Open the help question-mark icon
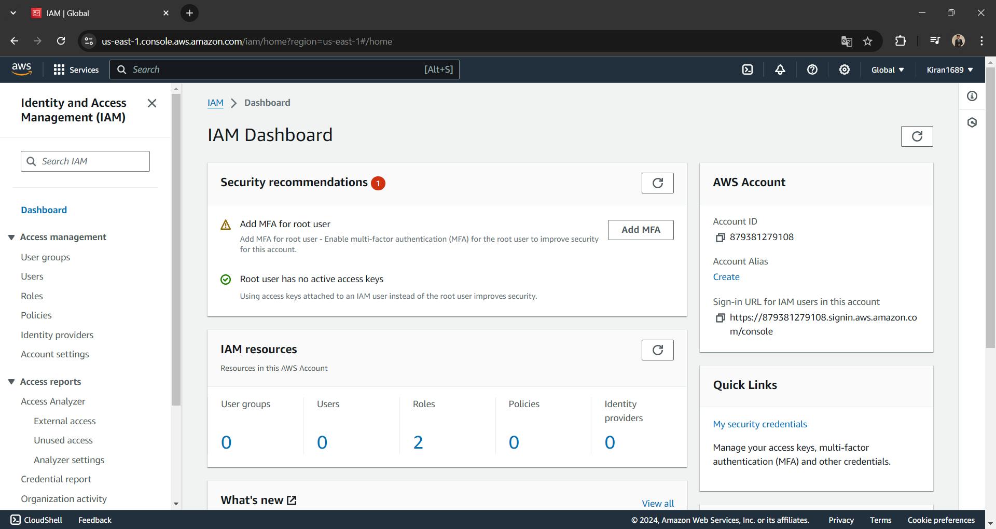The image size is (996, 529). click(x=812, y=69)
